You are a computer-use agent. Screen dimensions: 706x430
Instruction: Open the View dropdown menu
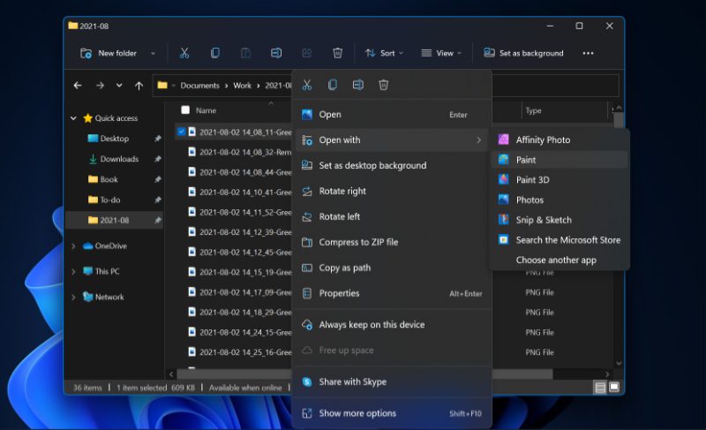coord(441,53)
